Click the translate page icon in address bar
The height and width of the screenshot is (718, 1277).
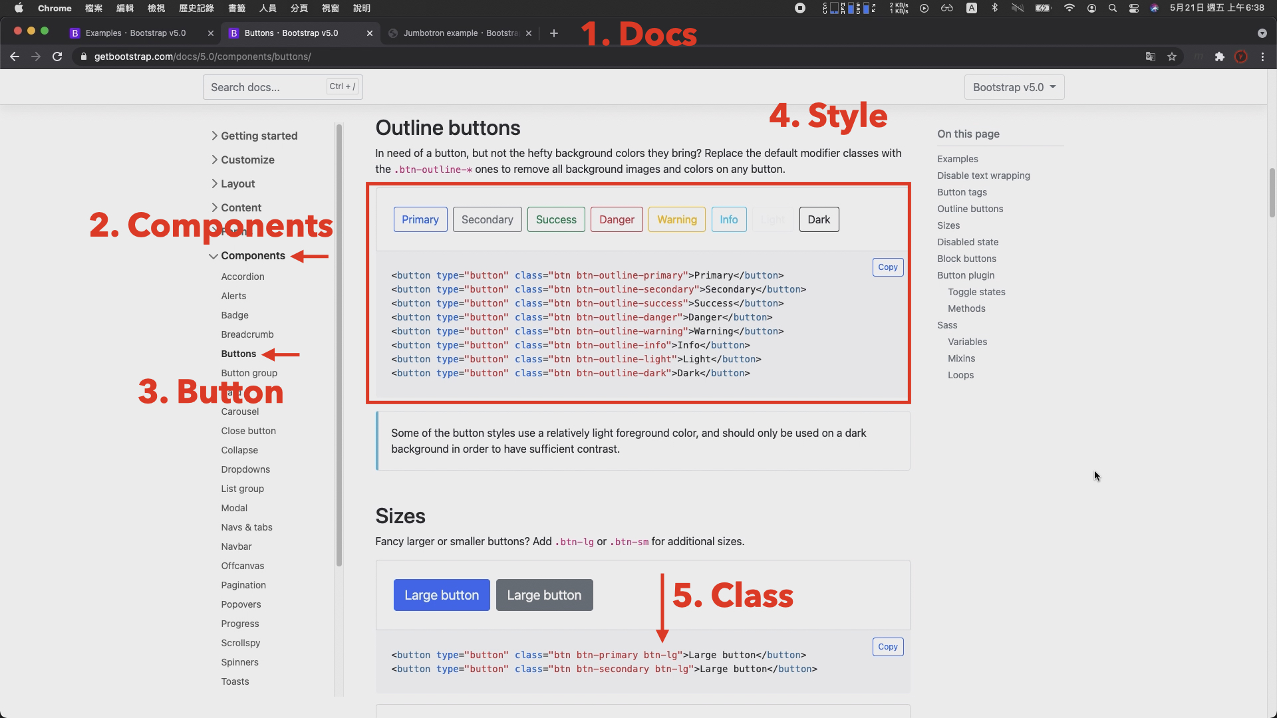tap(1151, 57)
